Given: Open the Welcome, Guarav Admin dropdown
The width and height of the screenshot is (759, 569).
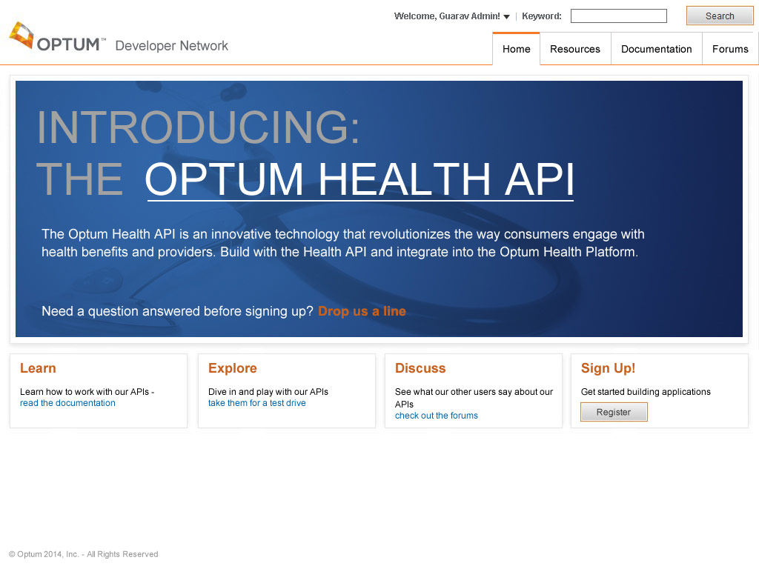Looking at the screenshot, I should [451, 16].
